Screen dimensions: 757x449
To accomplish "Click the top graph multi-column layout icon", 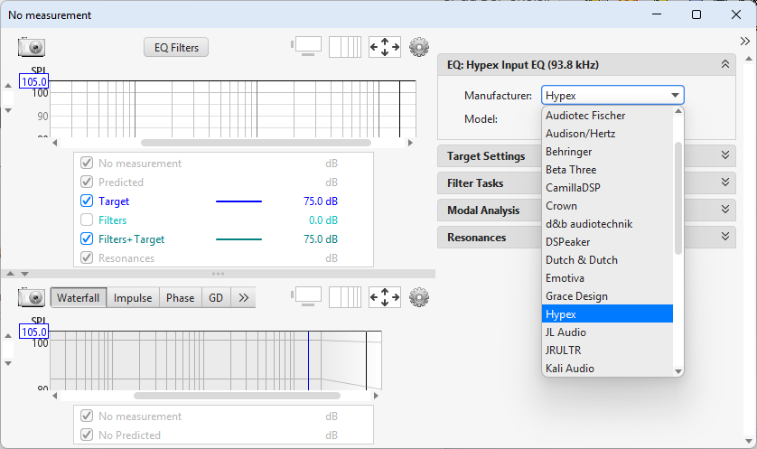I will 344,47.
